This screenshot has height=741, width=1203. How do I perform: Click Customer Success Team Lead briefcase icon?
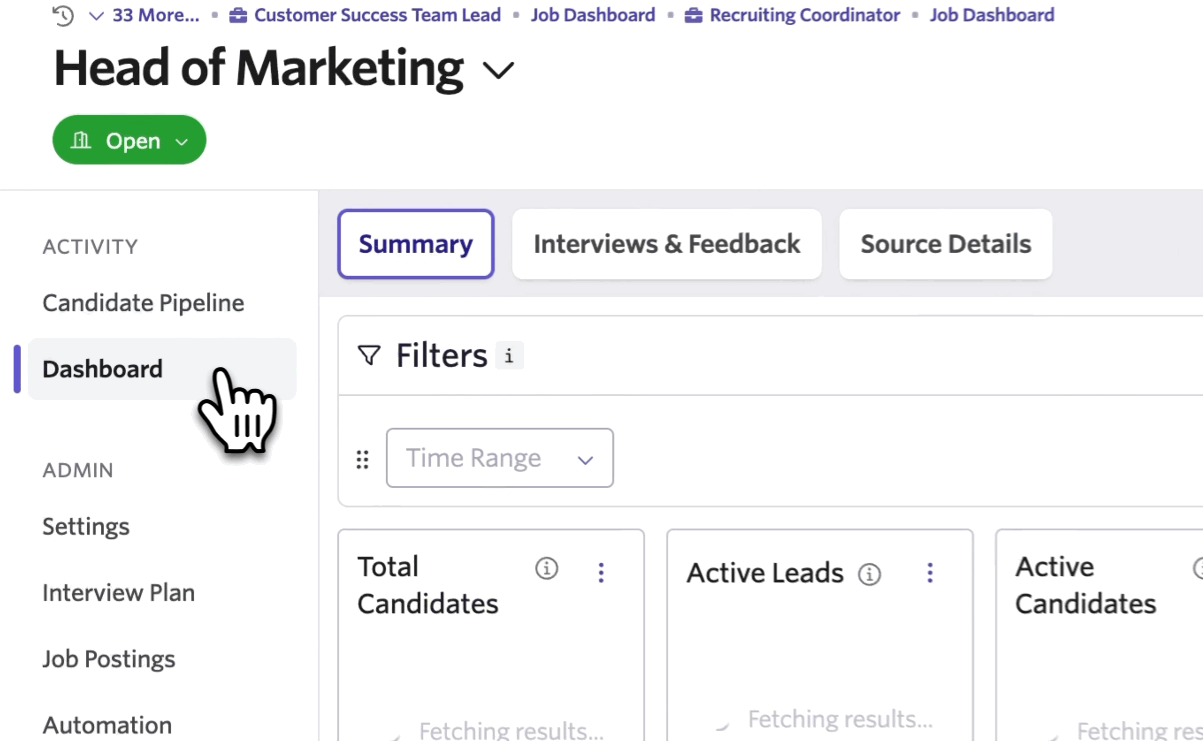tap(238, 16)
